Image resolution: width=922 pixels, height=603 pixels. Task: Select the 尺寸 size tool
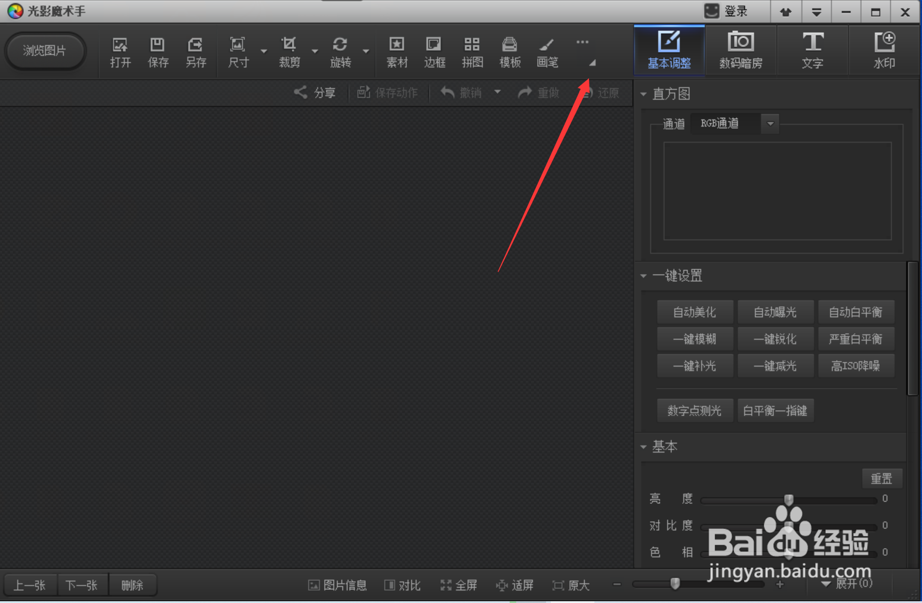pyautogui.click(x=238, y=53)
